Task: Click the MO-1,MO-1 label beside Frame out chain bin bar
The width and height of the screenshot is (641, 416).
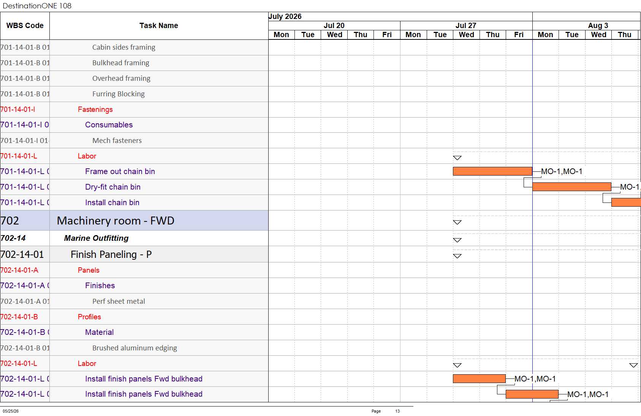Action: pyautogui.click(x=562, y=171)
